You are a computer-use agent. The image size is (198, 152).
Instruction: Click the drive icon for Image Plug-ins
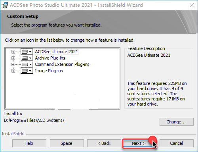point(25,71)
